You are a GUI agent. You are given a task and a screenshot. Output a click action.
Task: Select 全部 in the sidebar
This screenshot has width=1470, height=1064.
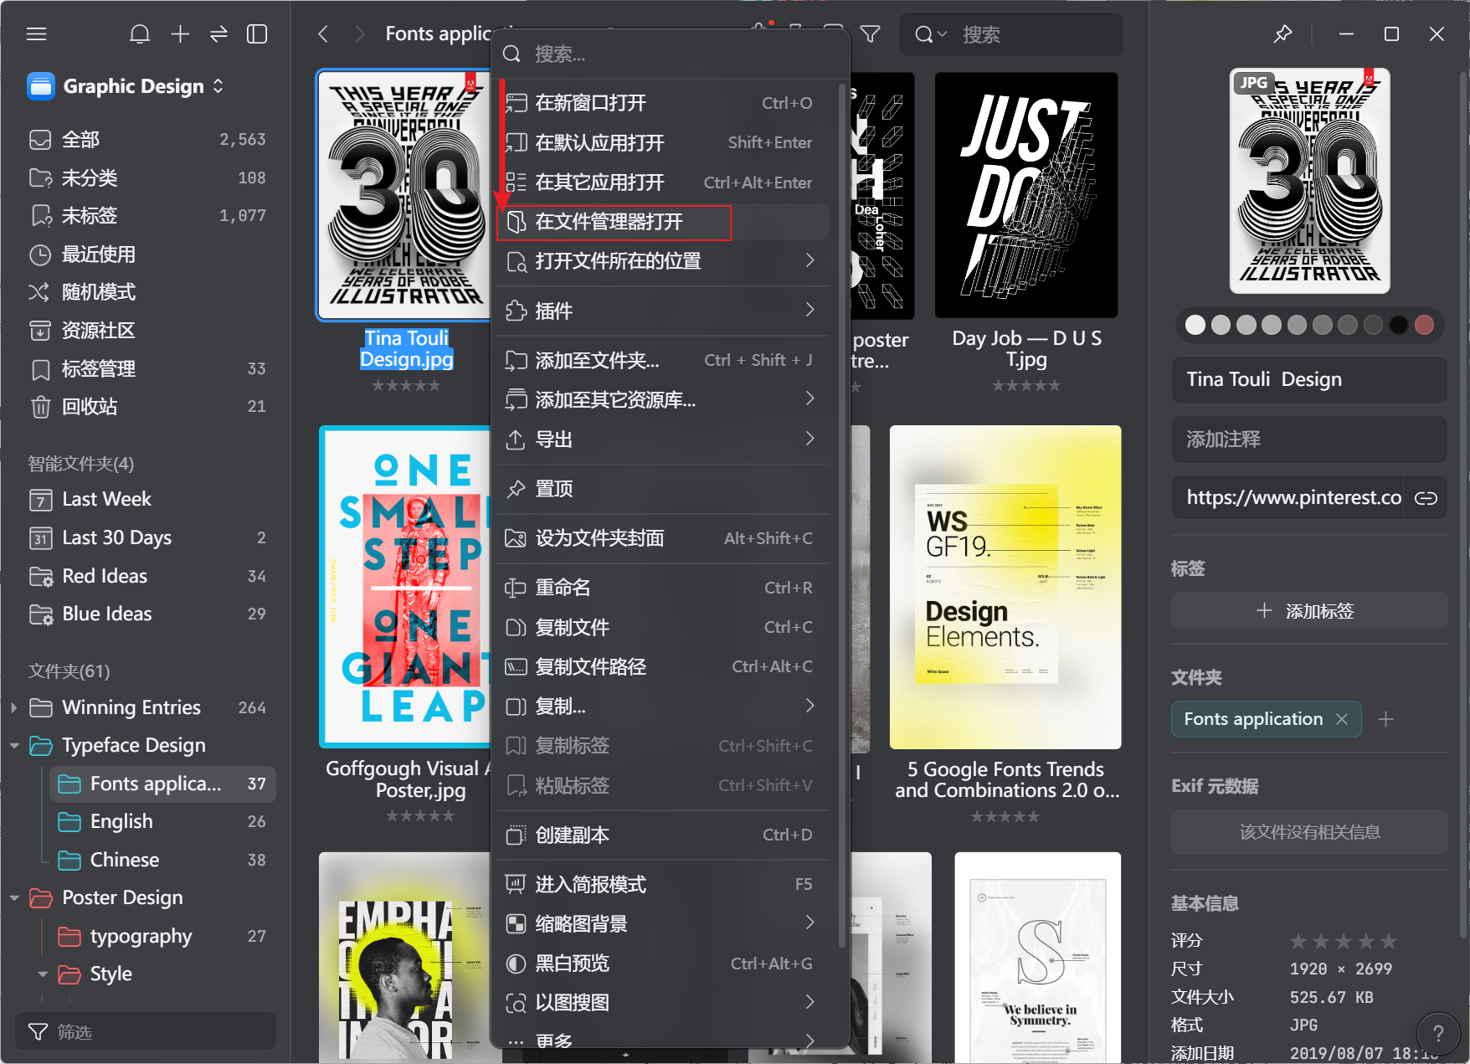(x=146, y=140)
